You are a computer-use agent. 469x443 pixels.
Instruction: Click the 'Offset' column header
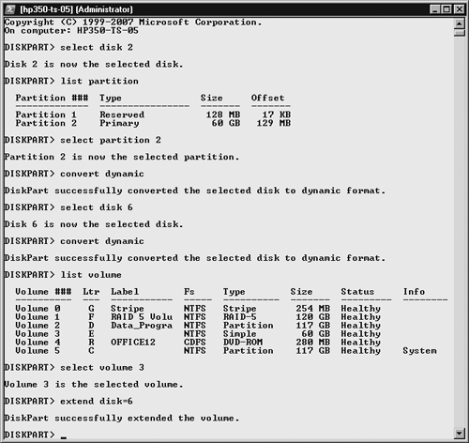click(267, 98)
